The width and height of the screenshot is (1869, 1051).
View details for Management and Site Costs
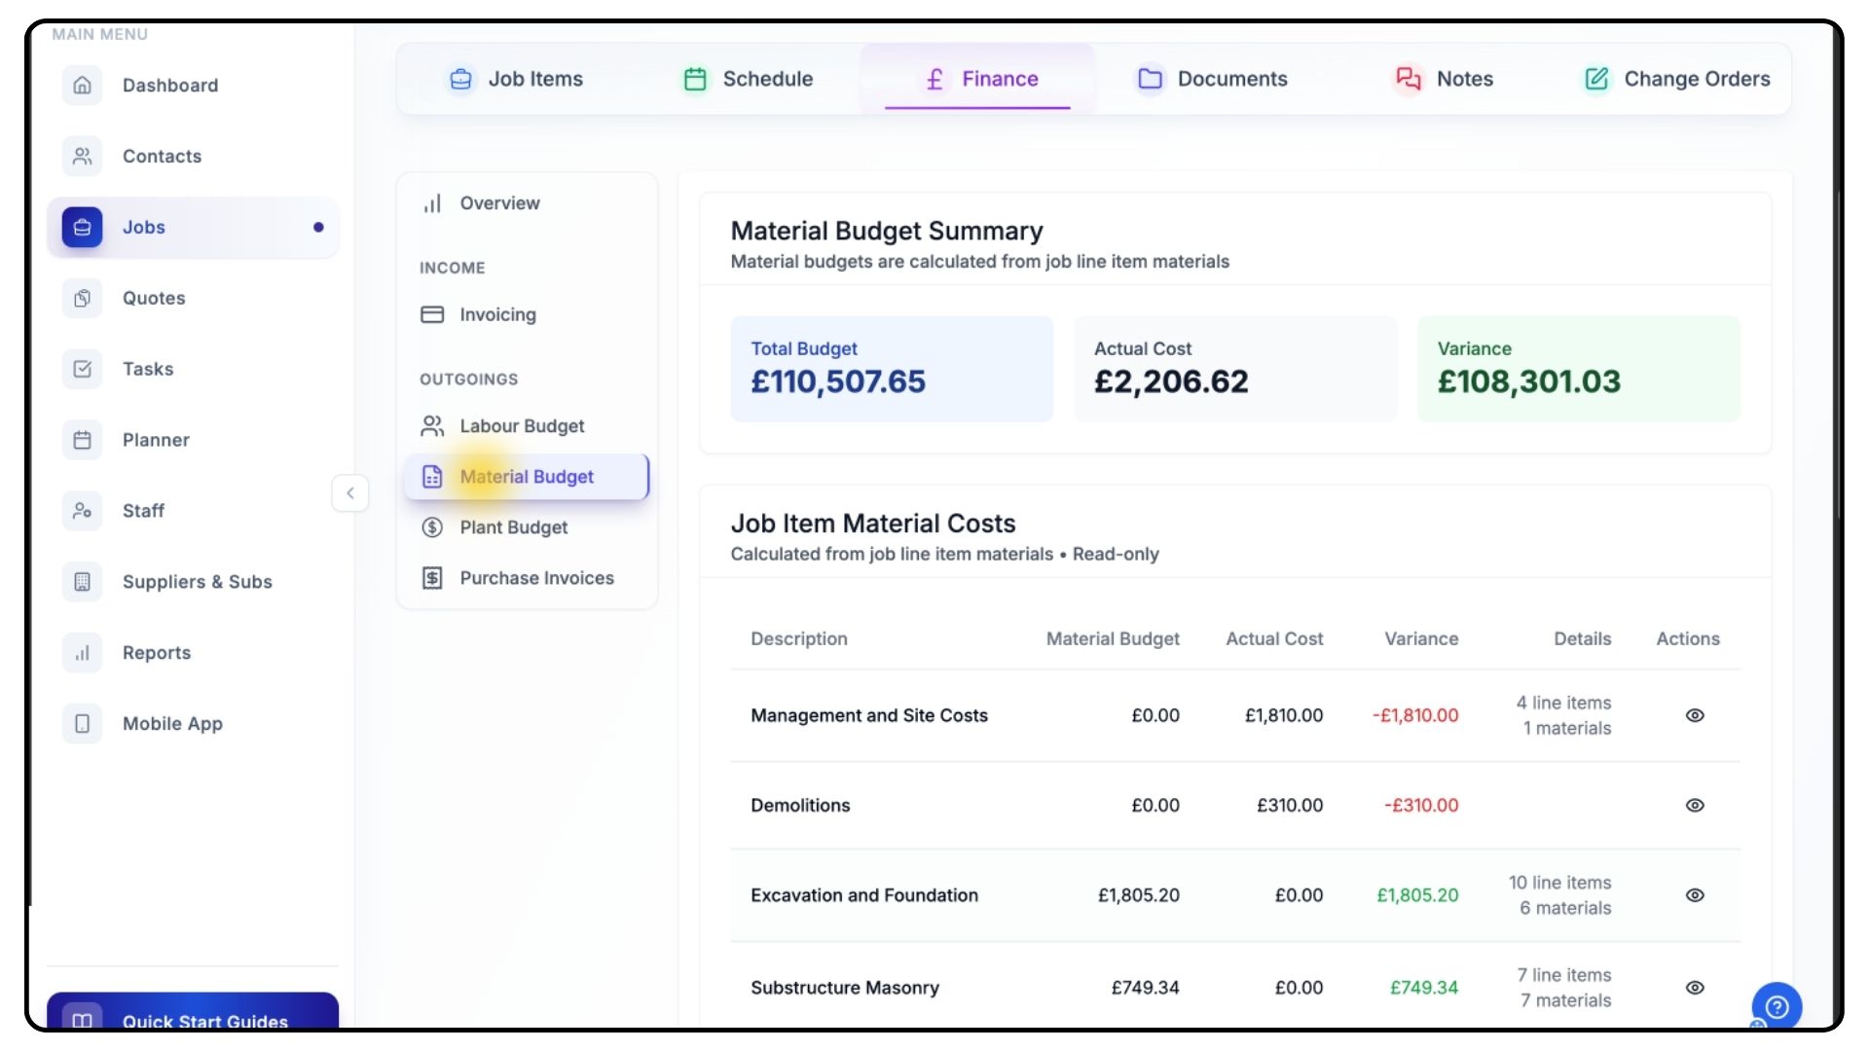click(x=1695, y=715)
